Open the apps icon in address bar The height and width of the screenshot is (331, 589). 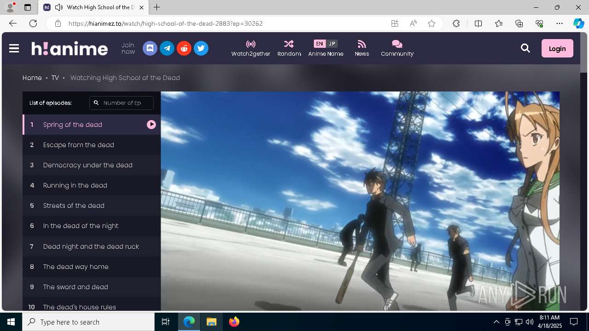tap(395, 23)
